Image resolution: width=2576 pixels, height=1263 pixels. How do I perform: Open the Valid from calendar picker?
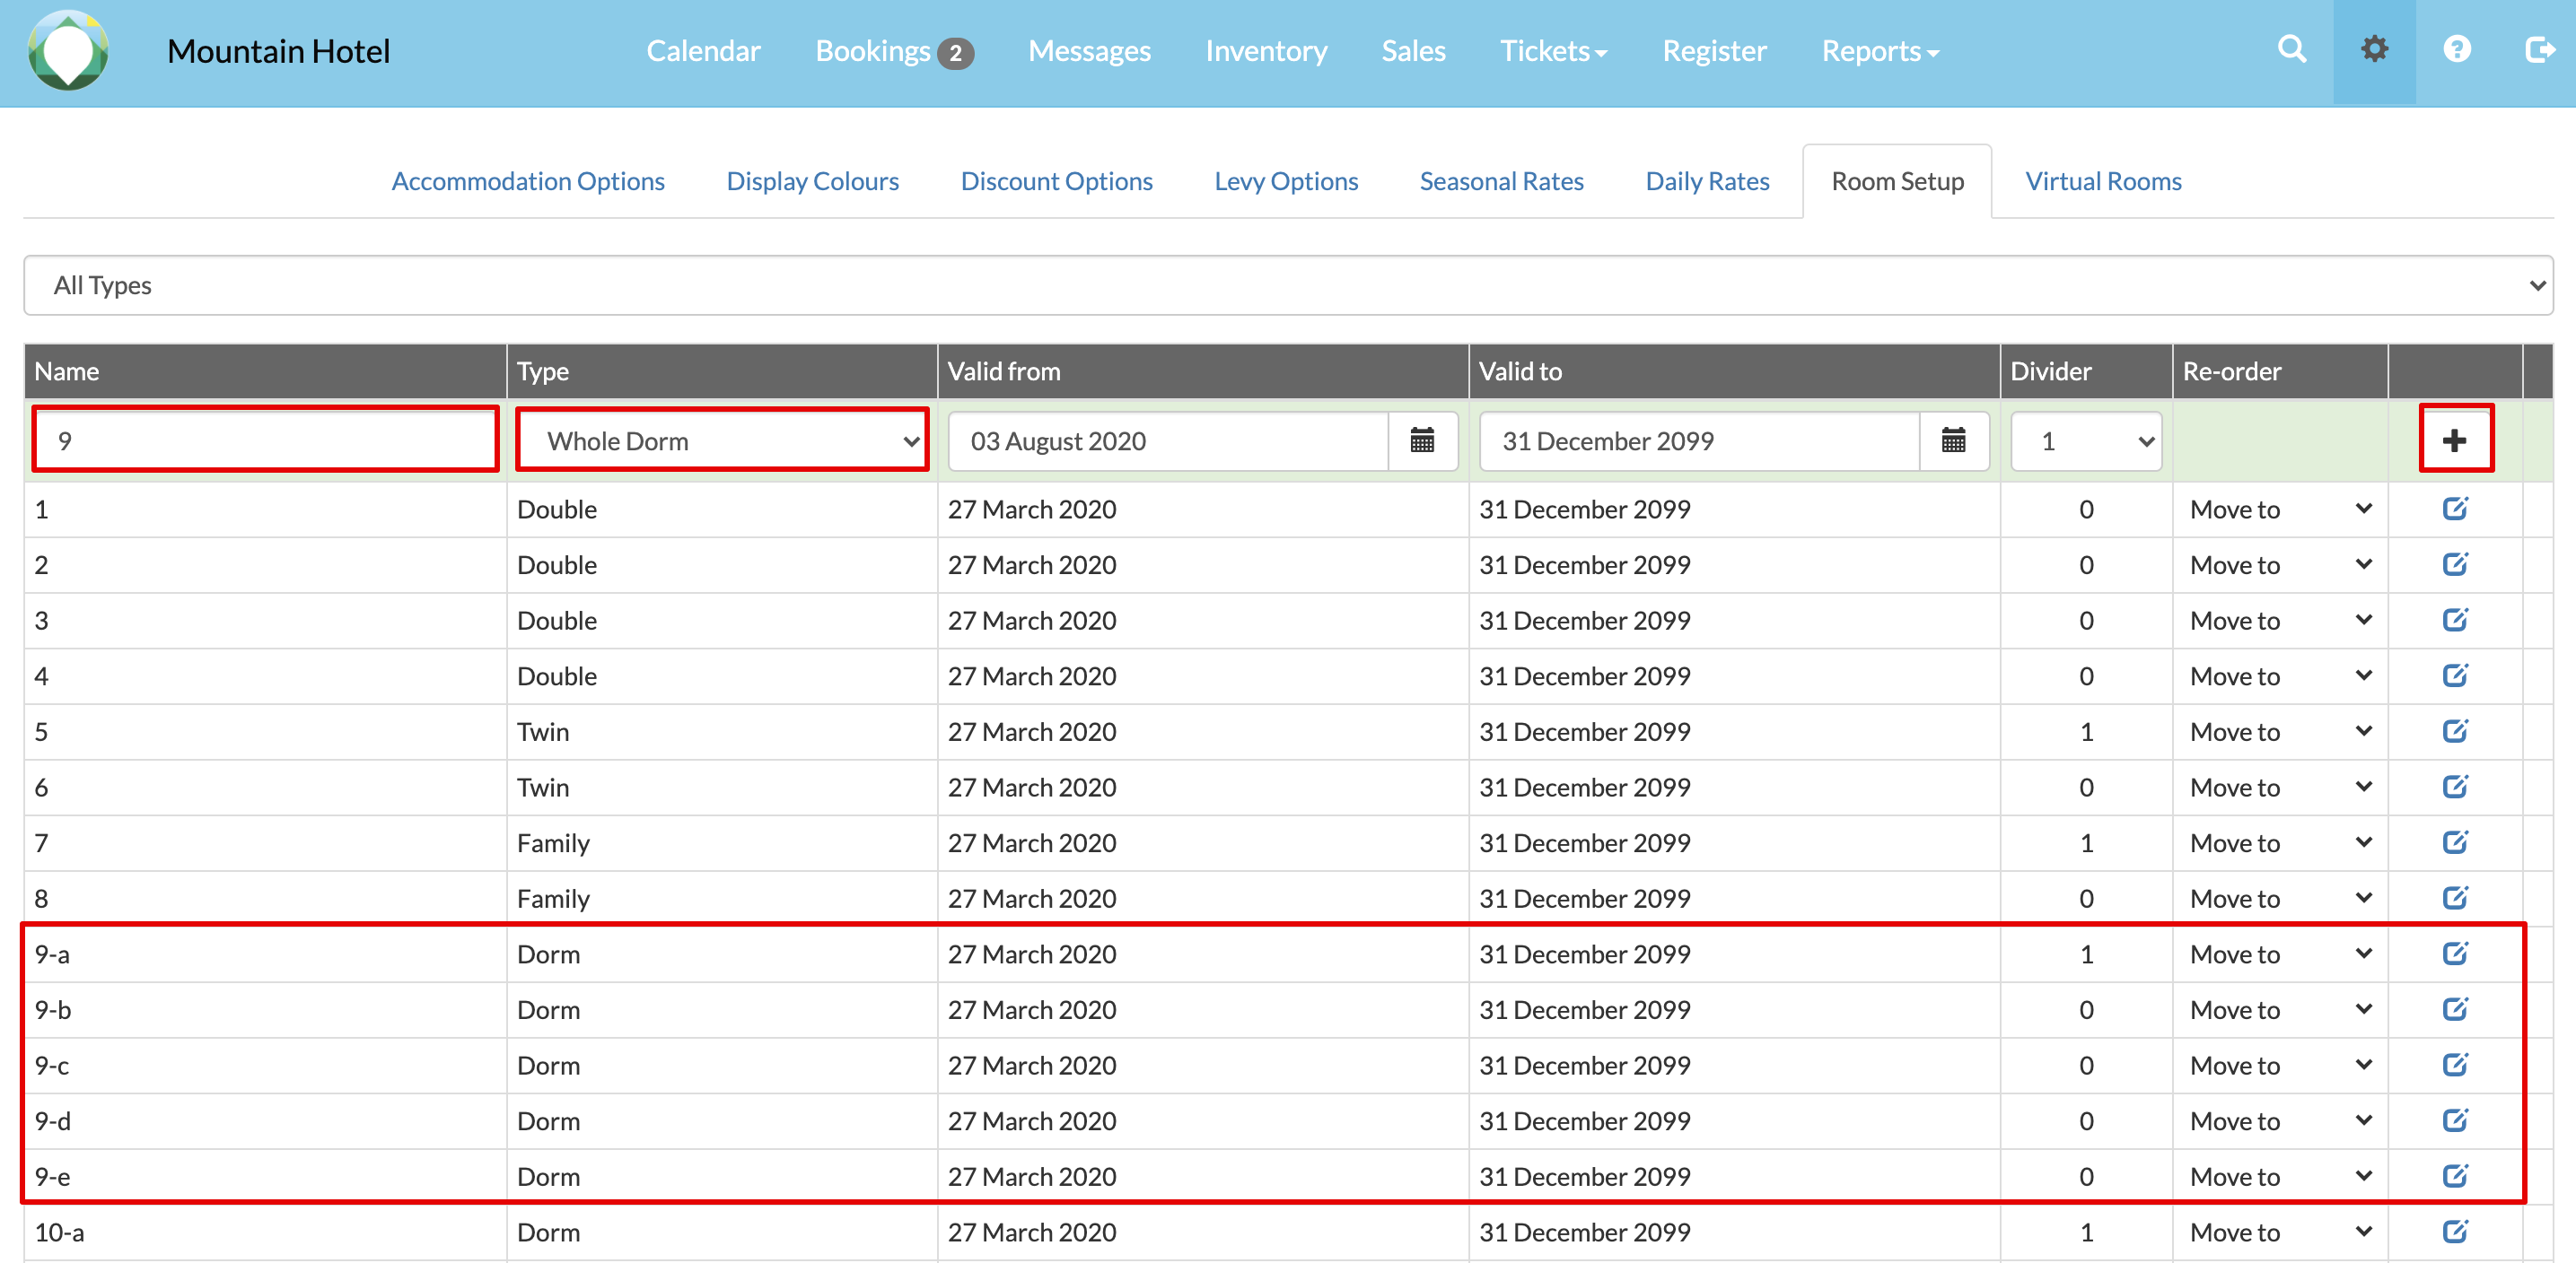pyautogui.click(x=1421, y=440)
